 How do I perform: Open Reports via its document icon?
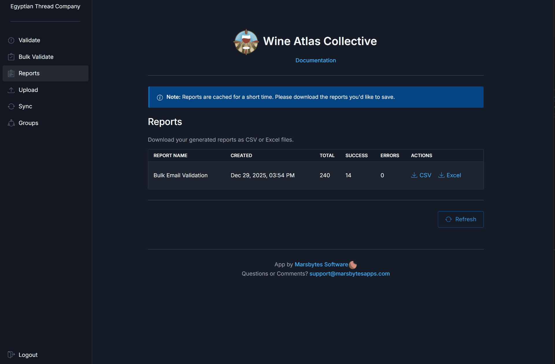coord(11,73)
